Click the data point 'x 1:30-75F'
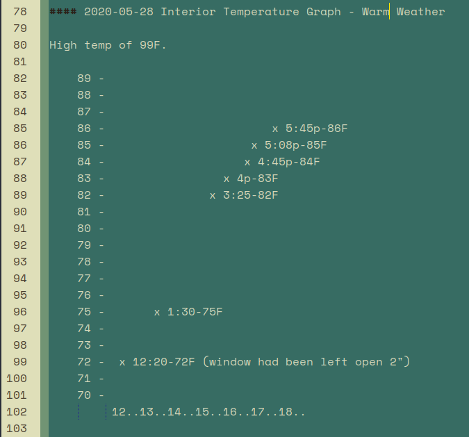This screenshot has width=469, height=437. click(x=188, y=312)
